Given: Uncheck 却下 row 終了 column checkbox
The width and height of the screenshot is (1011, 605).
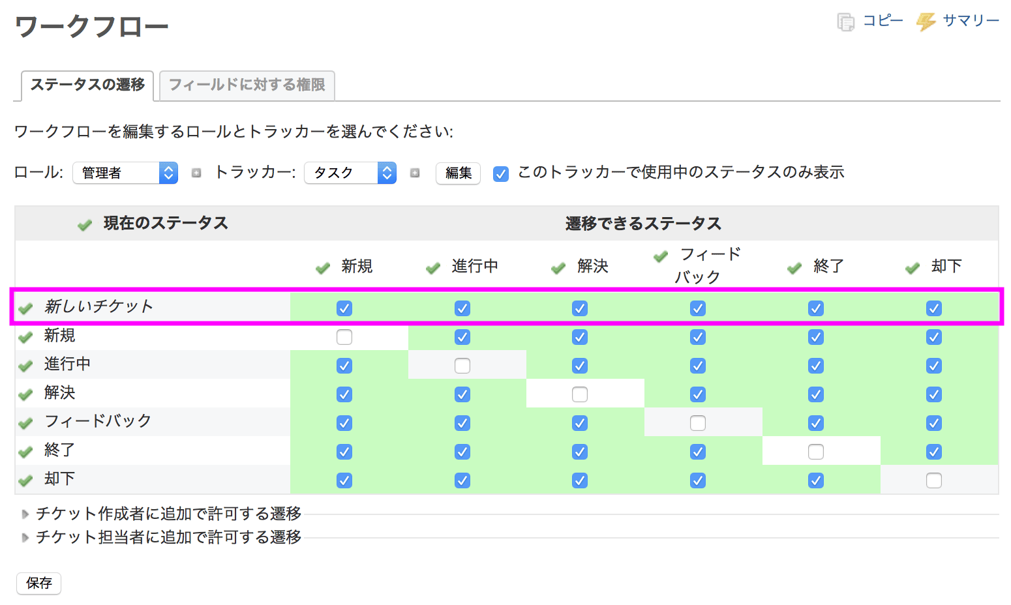Looking at the screenshot, I should (816, 480).
